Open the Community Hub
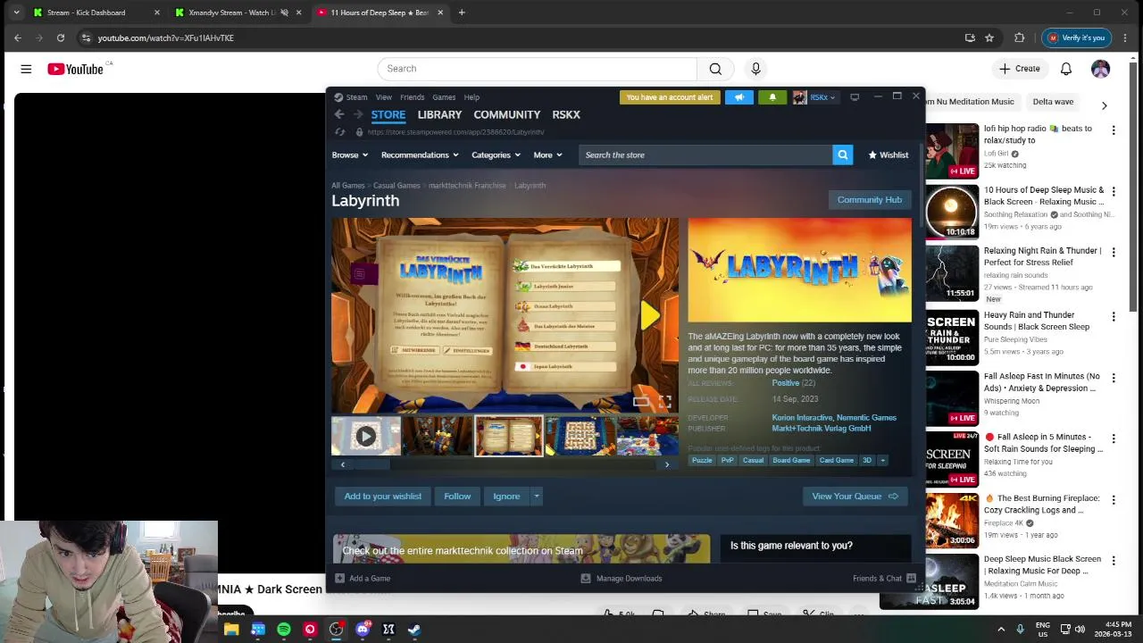Viewport: 1143px width, 643px height. click(x=870, y=200)
